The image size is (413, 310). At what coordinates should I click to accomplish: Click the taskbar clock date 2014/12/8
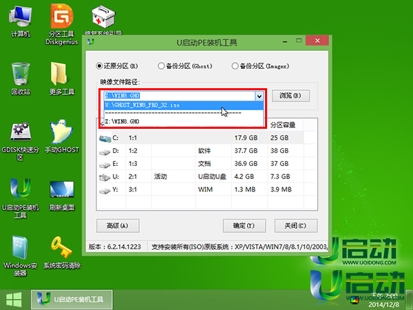384,304
